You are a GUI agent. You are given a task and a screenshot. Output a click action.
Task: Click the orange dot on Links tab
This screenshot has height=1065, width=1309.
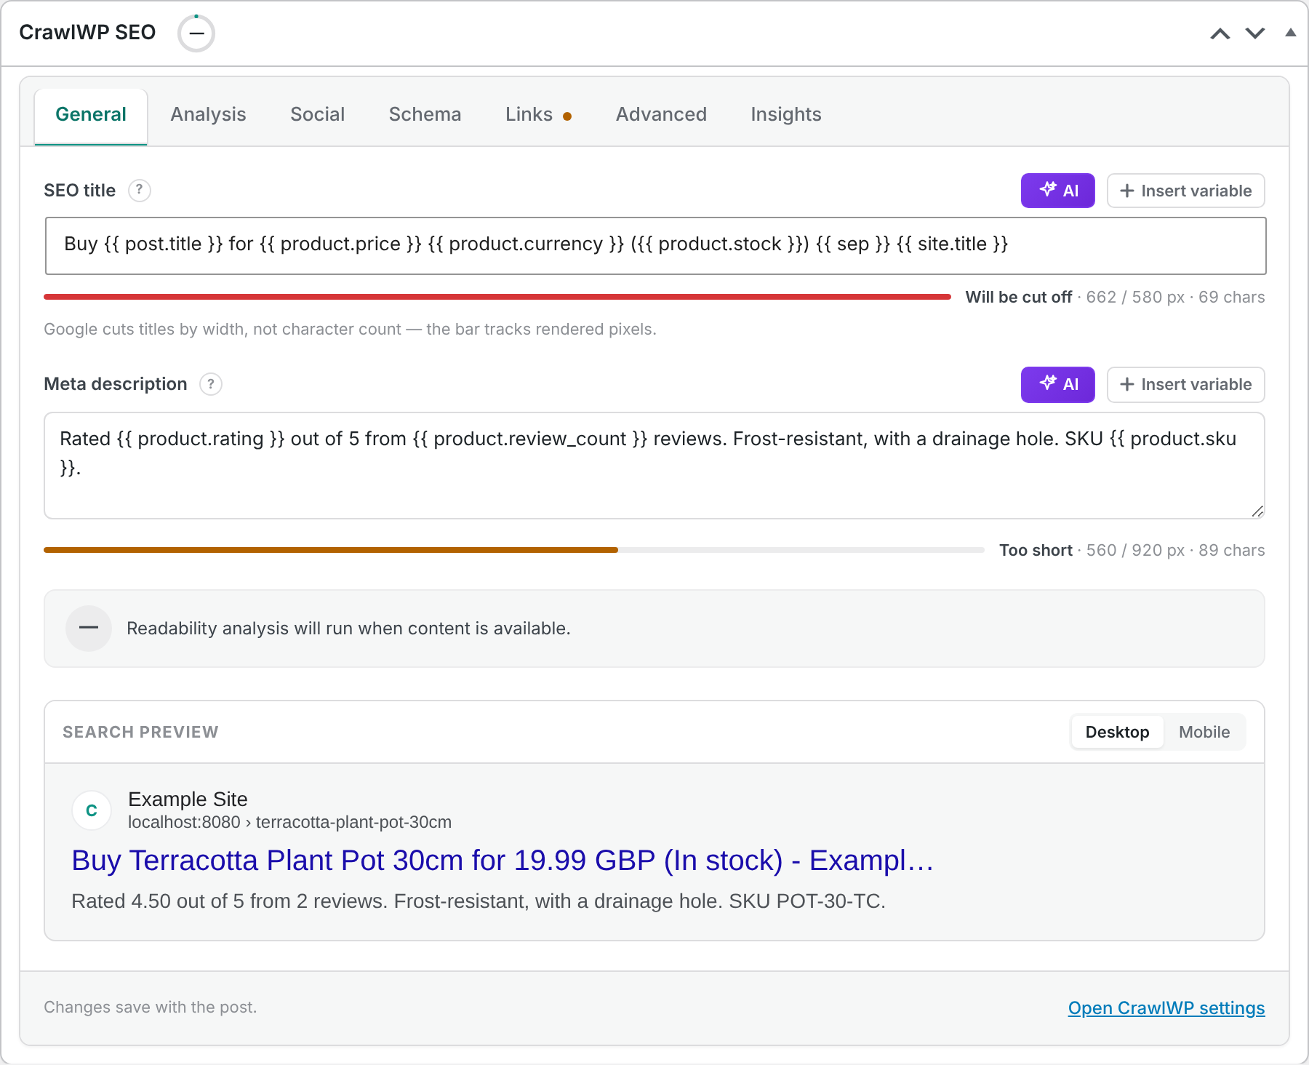567,116
